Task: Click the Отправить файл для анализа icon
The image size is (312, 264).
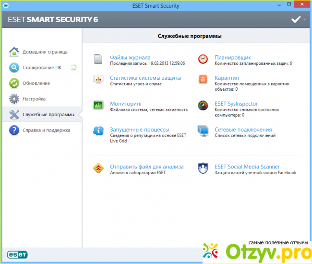Action: click(98, 169)
